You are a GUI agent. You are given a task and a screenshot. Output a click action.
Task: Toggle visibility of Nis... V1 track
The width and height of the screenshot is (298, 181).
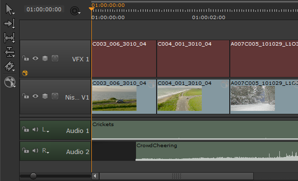[x=35, y=96]
